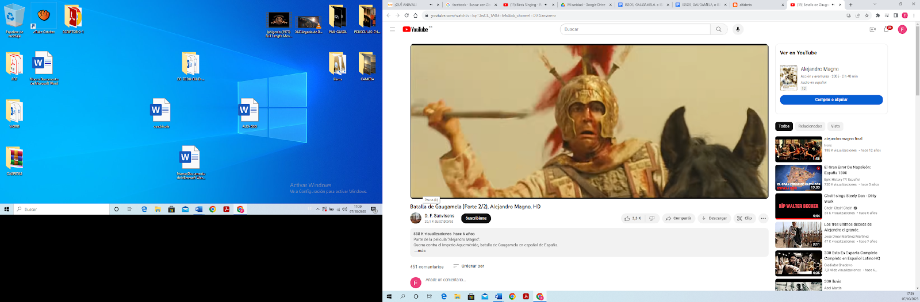Select the 'Relacionados' filter chip
The height and width of the screenshot is (302, 920).
(810, 126)
